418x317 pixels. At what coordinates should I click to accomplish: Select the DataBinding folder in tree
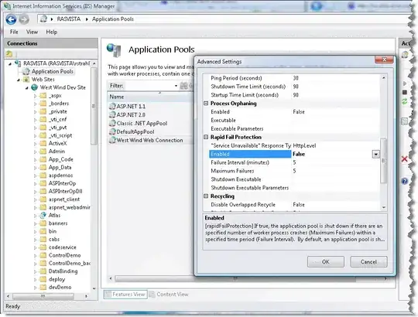click(x=63, y=271)
